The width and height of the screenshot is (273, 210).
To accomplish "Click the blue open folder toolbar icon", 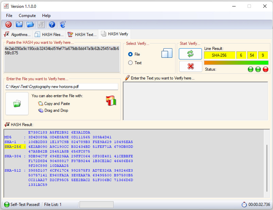I will tap(30, 24).
